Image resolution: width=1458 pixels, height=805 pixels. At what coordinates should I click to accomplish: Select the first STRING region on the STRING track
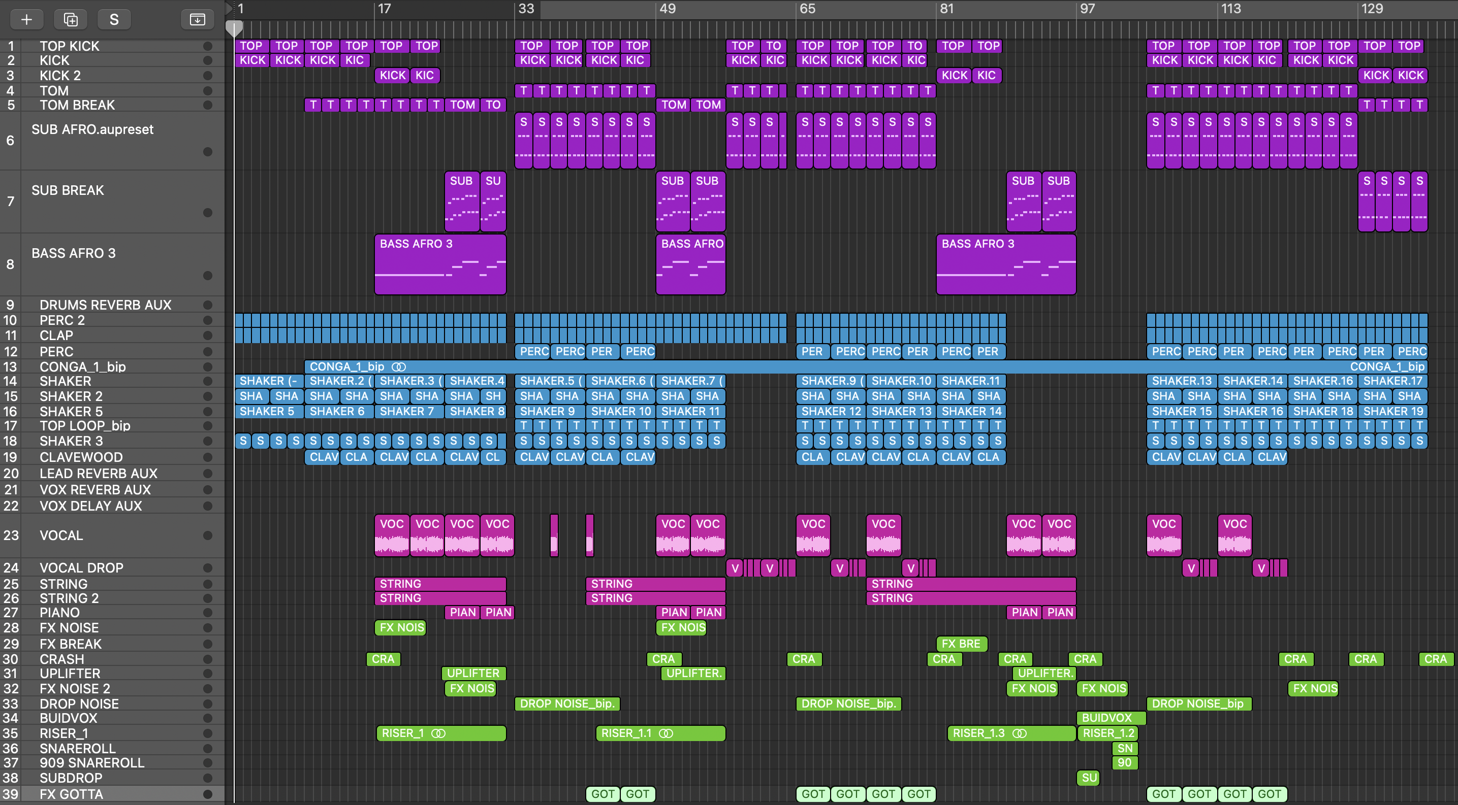tap(440, 583)
